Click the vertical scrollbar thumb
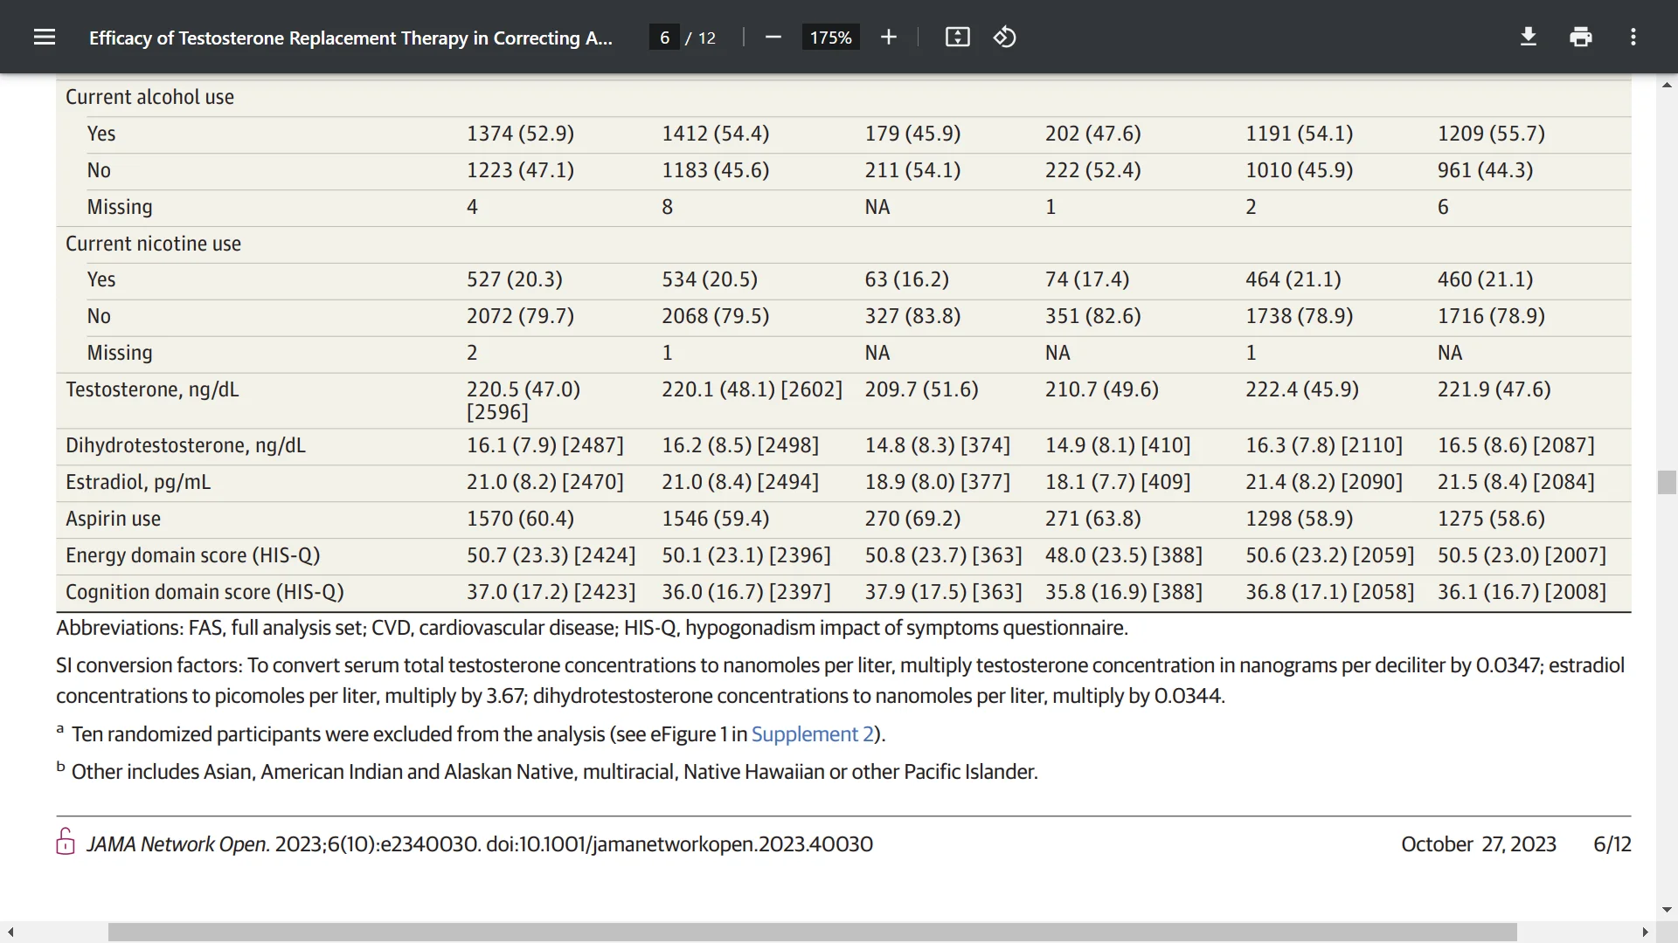Viewport: 1678px width, 943px height. 1667,482
